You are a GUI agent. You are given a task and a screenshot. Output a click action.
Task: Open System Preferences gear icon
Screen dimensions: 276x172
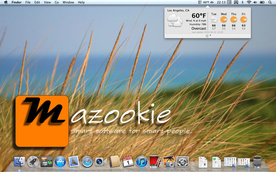point(183,162)
